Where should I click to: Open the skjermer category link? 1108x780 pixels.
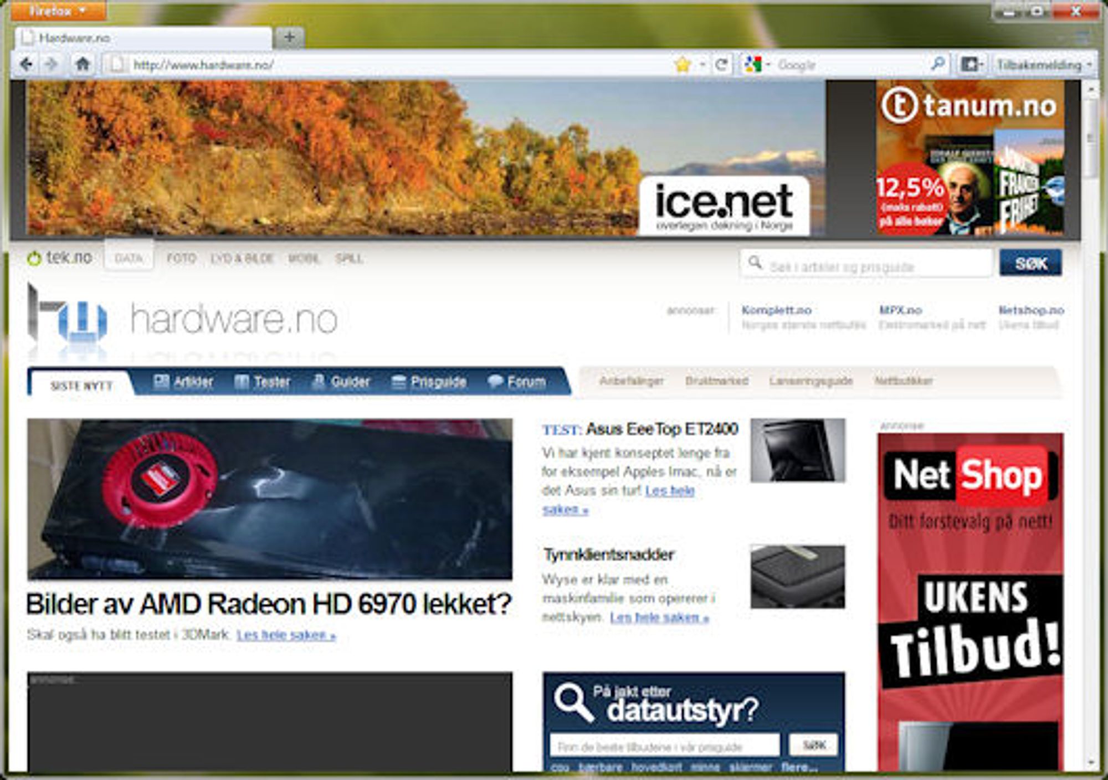(x=751, y=767)
